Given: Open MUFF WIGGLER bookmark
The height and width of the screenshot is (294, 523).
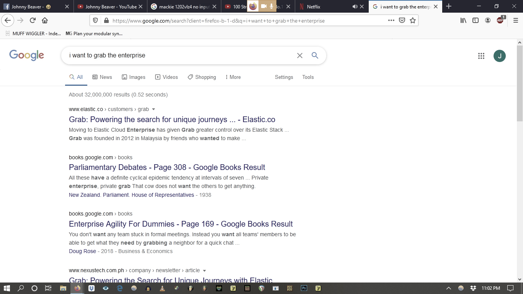Looking at the screenshot, I should coord(33,34).
